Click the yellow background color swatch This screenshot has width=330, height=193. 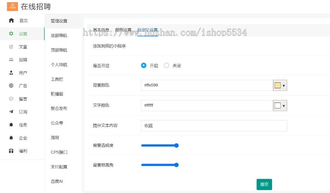(x=278, y=85)
